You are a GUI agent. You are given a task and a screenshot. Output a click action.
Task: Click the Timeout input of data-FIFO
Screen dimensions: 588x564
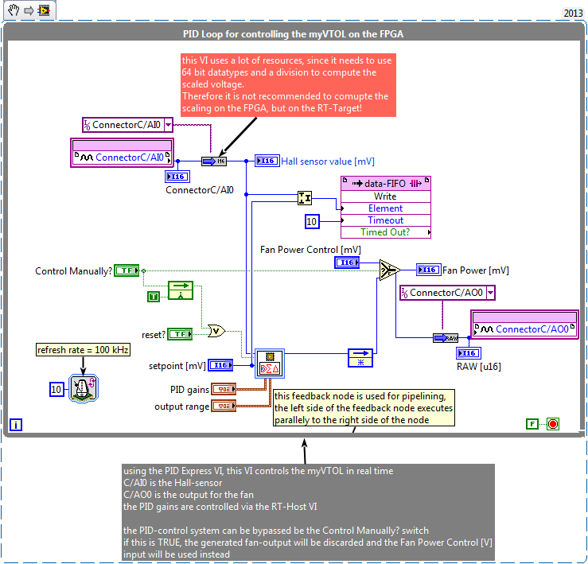pos(385,220)
